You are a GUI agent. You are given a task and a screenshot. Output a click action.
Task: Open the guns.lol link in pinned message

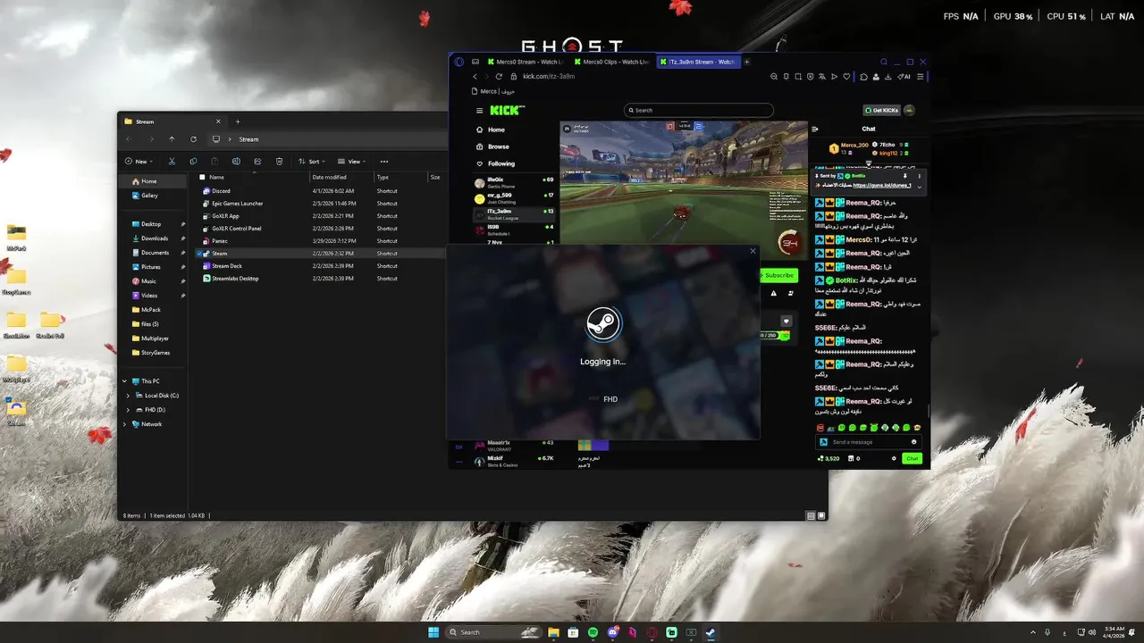[x=882, y=186]
